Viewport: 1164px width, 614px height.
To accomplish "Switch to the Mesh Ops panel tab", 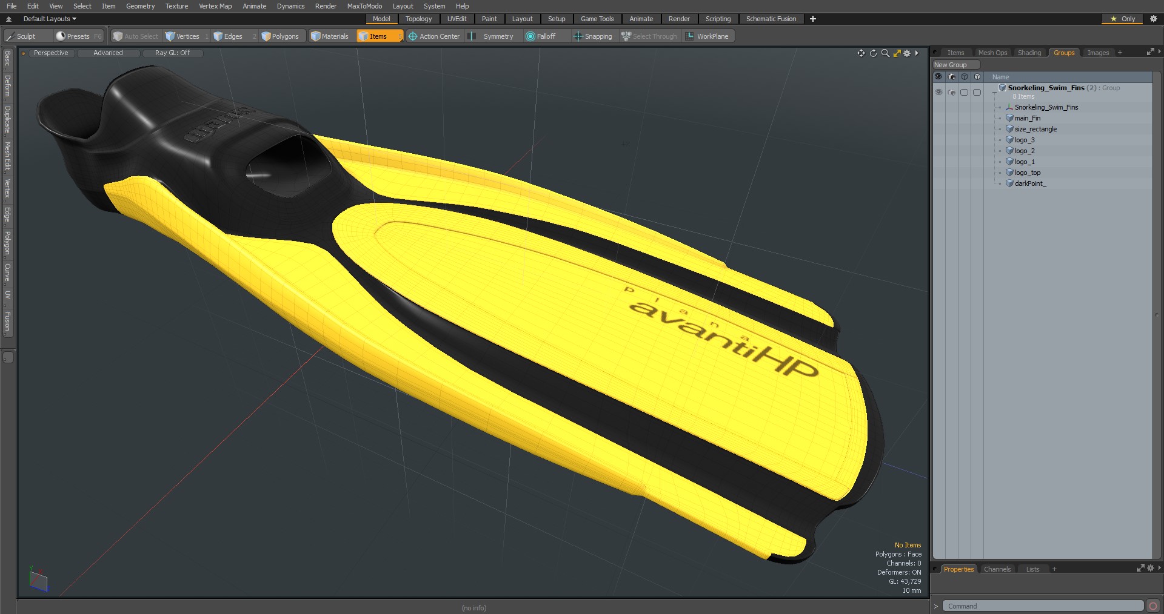I will pyautogui.click(x=992, y=53).
